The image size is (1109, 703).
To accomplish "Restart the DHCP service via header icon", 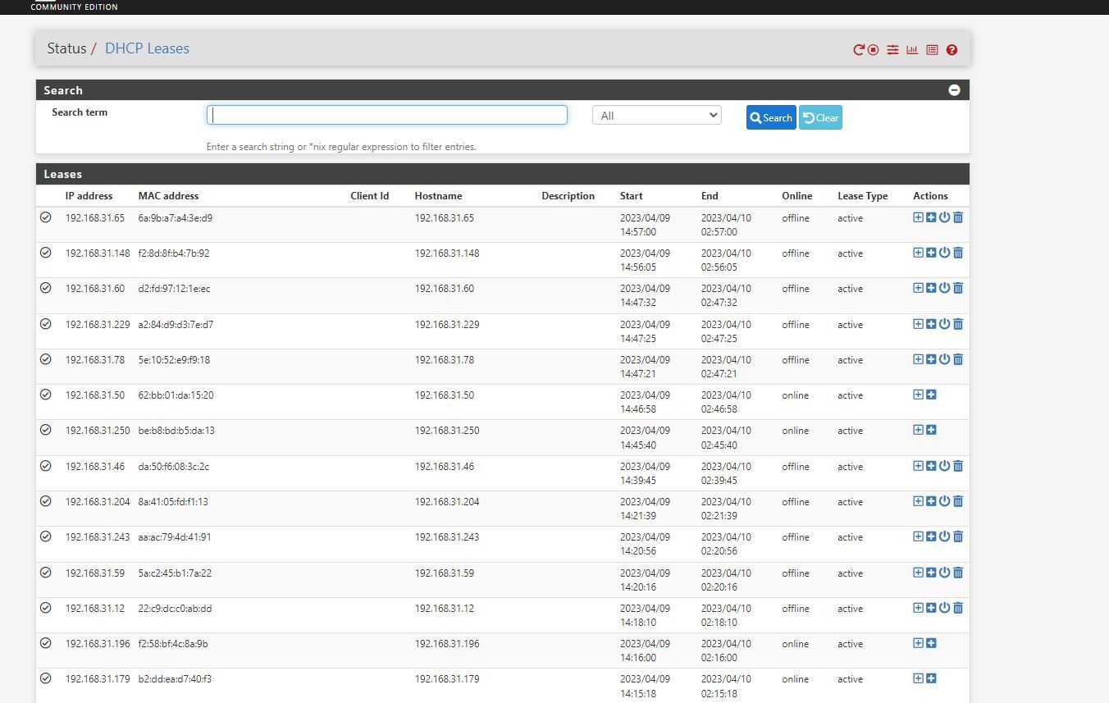I will point(859,50).
